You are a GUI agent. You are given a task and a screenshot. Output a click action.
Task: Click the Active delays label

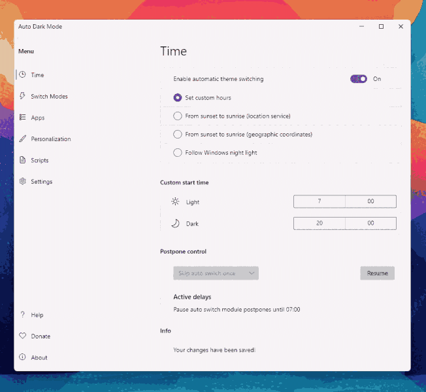click(192, 297)
